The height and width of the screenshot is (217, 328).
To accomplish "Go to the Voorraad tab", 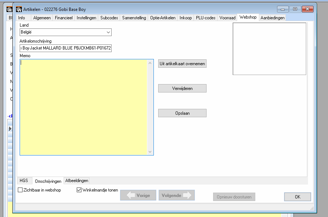I will coord(227,18).
